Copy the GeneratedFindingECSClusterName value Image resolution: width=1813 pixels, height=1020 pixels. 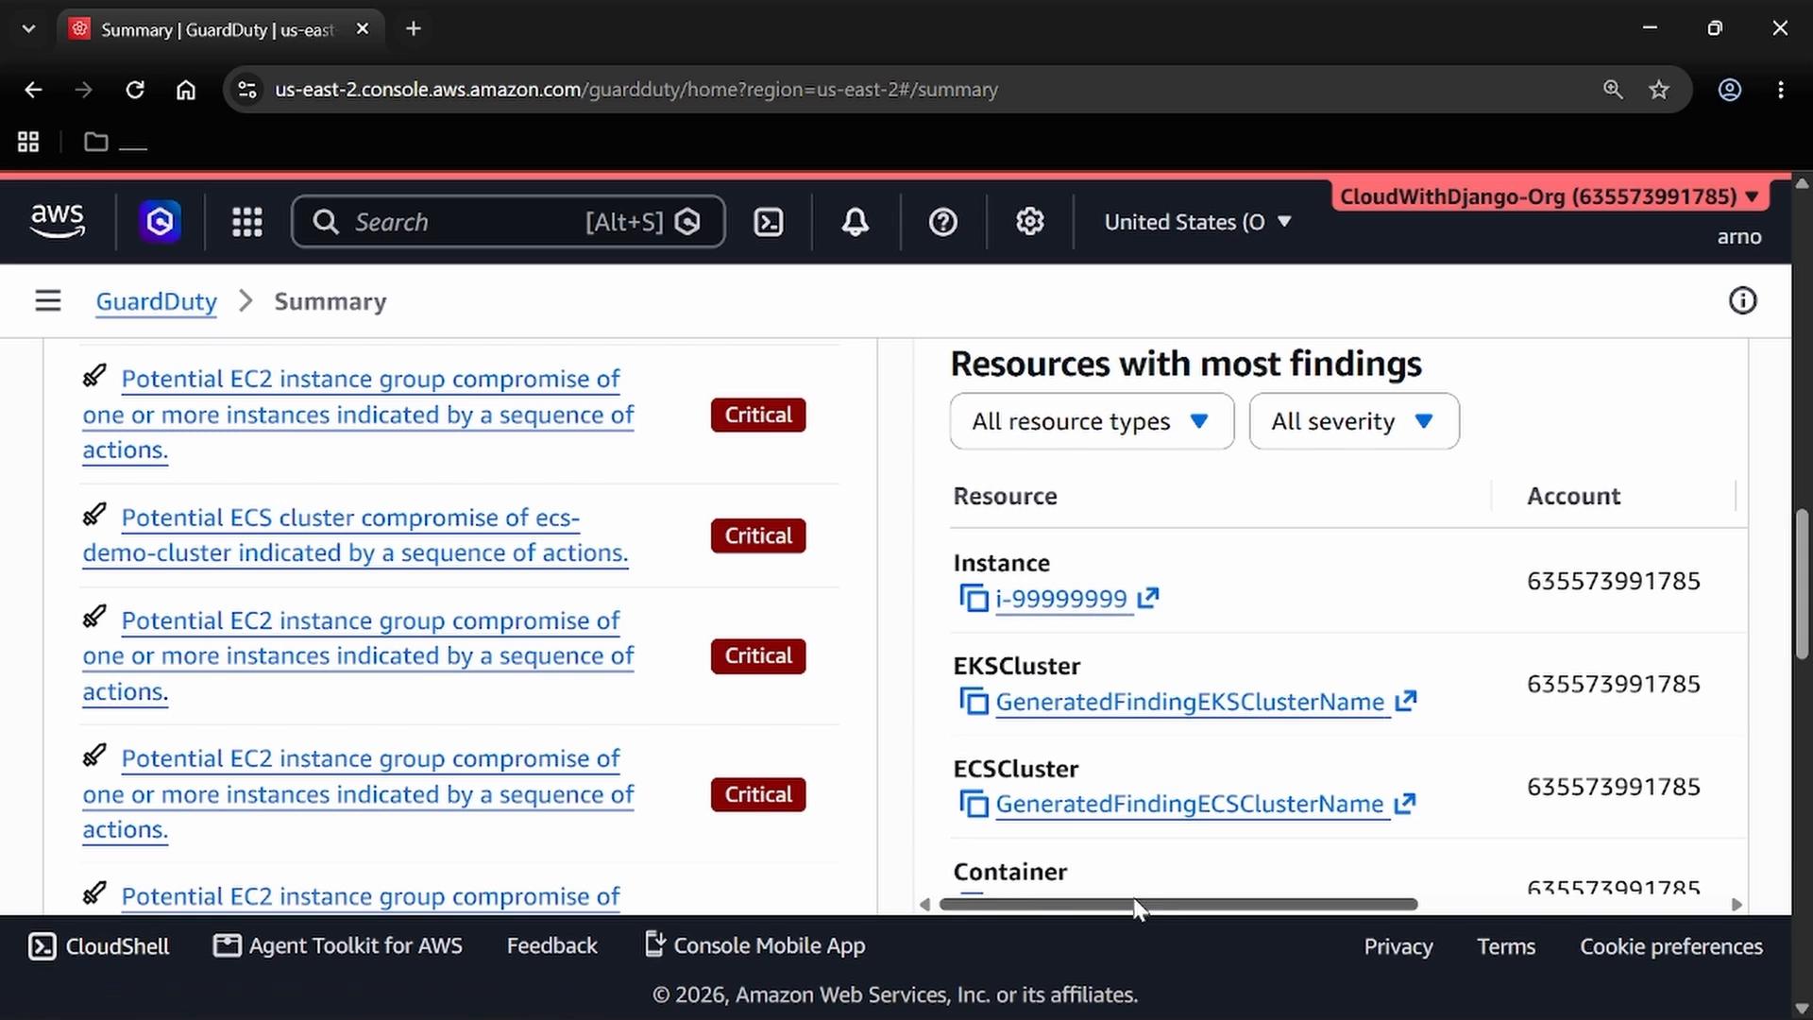(x=974, y=805)
